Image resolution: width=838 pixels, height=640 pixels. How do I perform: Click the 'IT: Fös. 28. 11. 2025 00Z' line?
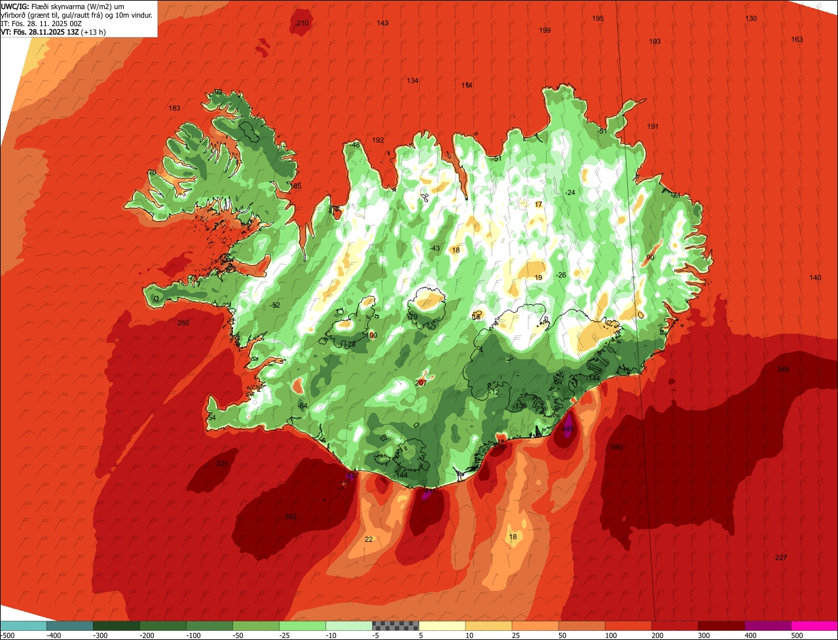(41, 24)
